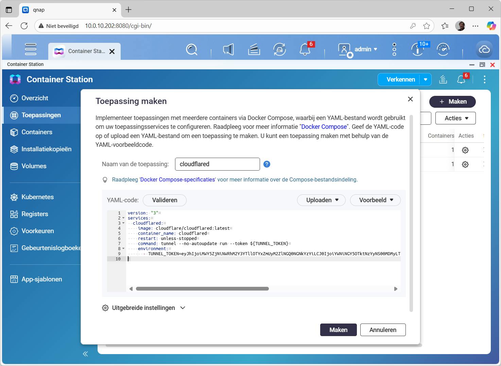
Task: Open the myQNAPcloud cloud icon
Action: pos(484,50)
